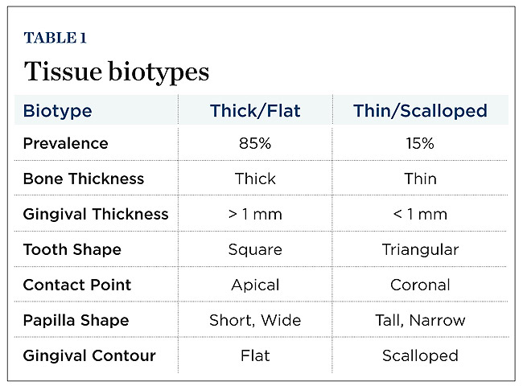Screen dimensions: 523x386
Task: Click the "Square" tooth shape cell
Action: coord(255,249)
